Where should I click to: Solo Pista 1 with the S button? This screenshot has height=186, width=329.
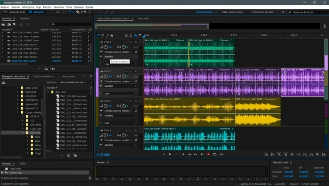[x=131, y=42]
